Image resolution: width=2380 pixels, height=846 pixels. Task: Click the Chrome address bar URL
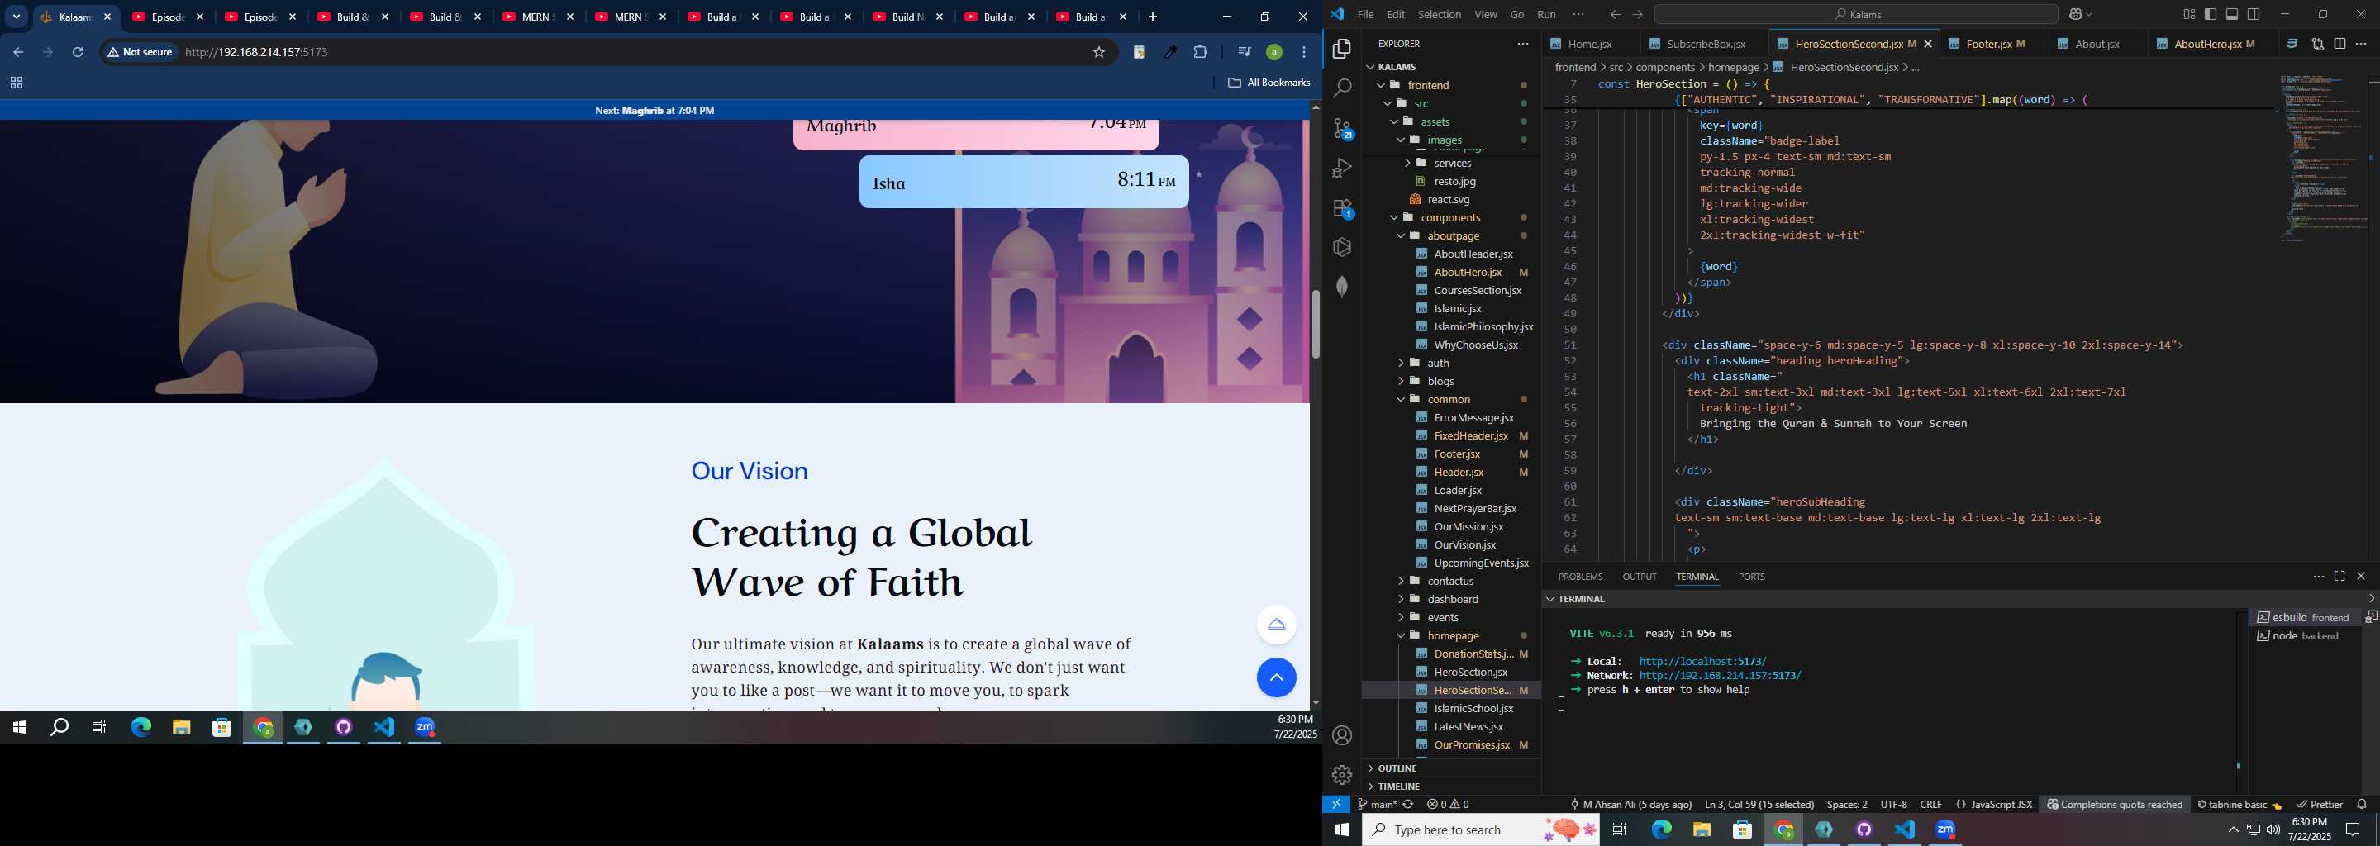coord(256,53)
